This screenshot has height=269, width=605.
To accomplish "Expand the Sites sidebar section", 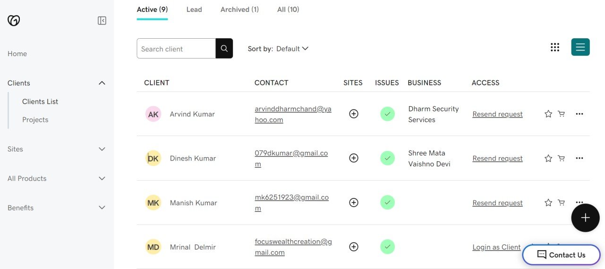I will pos(102,149).
